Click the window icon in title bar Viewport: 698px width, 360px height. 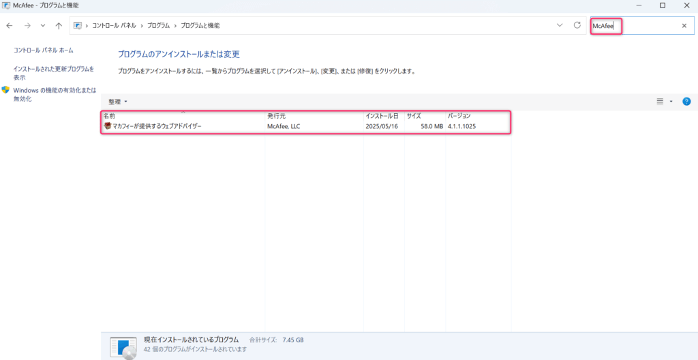click(x=7, y=5)
